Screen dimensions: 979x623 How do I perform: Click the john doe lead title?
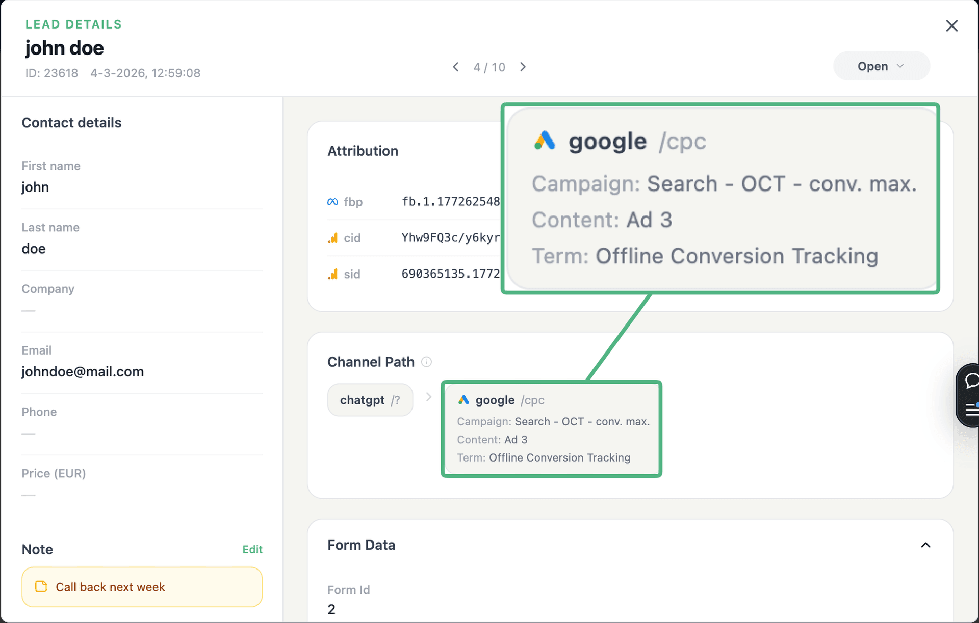point(65,48)
